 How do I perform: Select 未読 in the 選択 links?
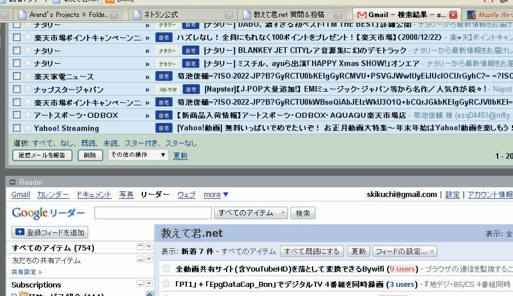(x=110, y=143)
